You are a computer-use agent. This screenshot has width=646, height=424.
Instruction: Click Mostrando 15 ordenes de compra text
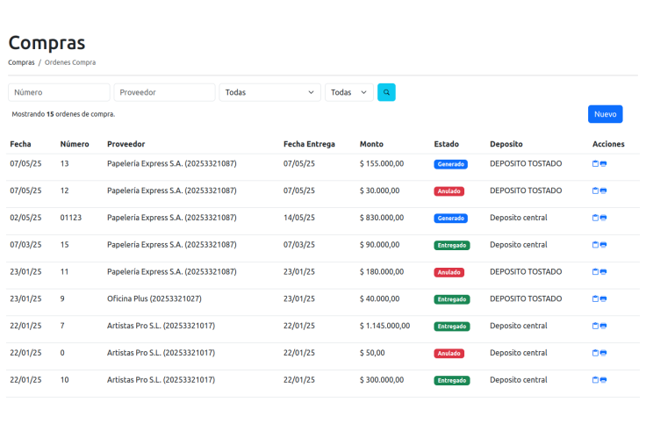pos(63,114)
